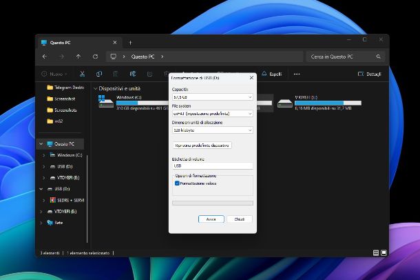Open a new tab with plus button
Image resolution: width=420 pixels, height=280 pixels.
click(130, 43)
